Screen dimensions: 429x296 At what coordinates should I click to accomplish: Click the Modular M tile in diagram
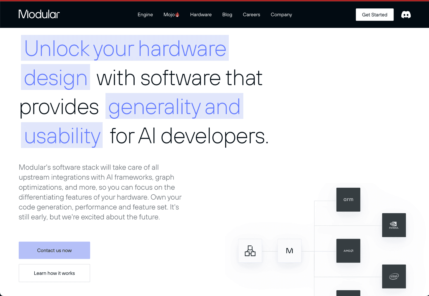(x=290, y=251)
